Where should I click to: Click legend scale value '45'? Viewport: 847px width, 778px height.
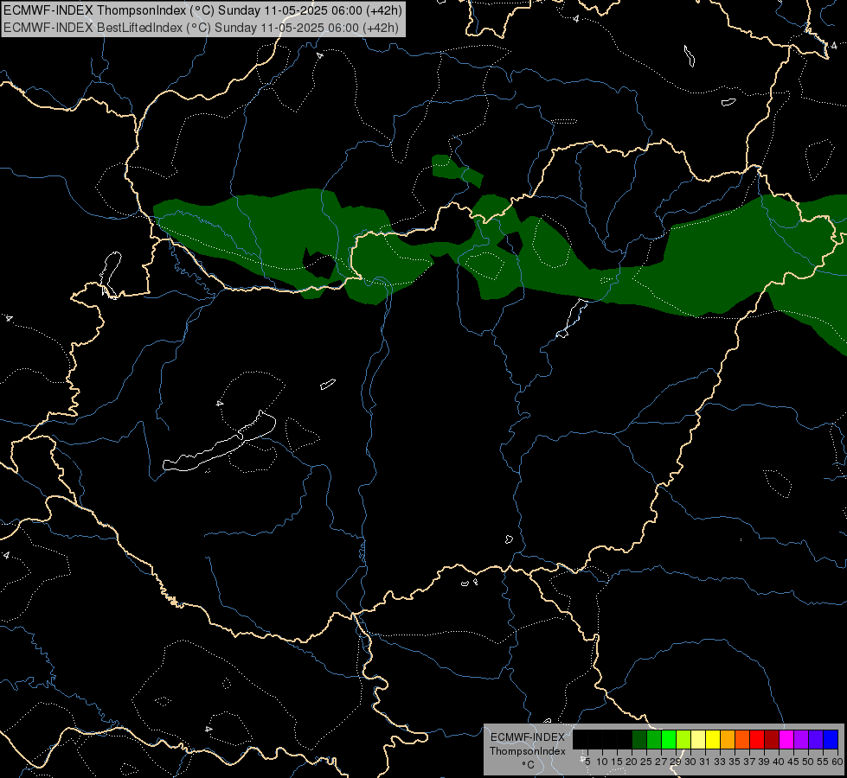click(x=792, y=762)
